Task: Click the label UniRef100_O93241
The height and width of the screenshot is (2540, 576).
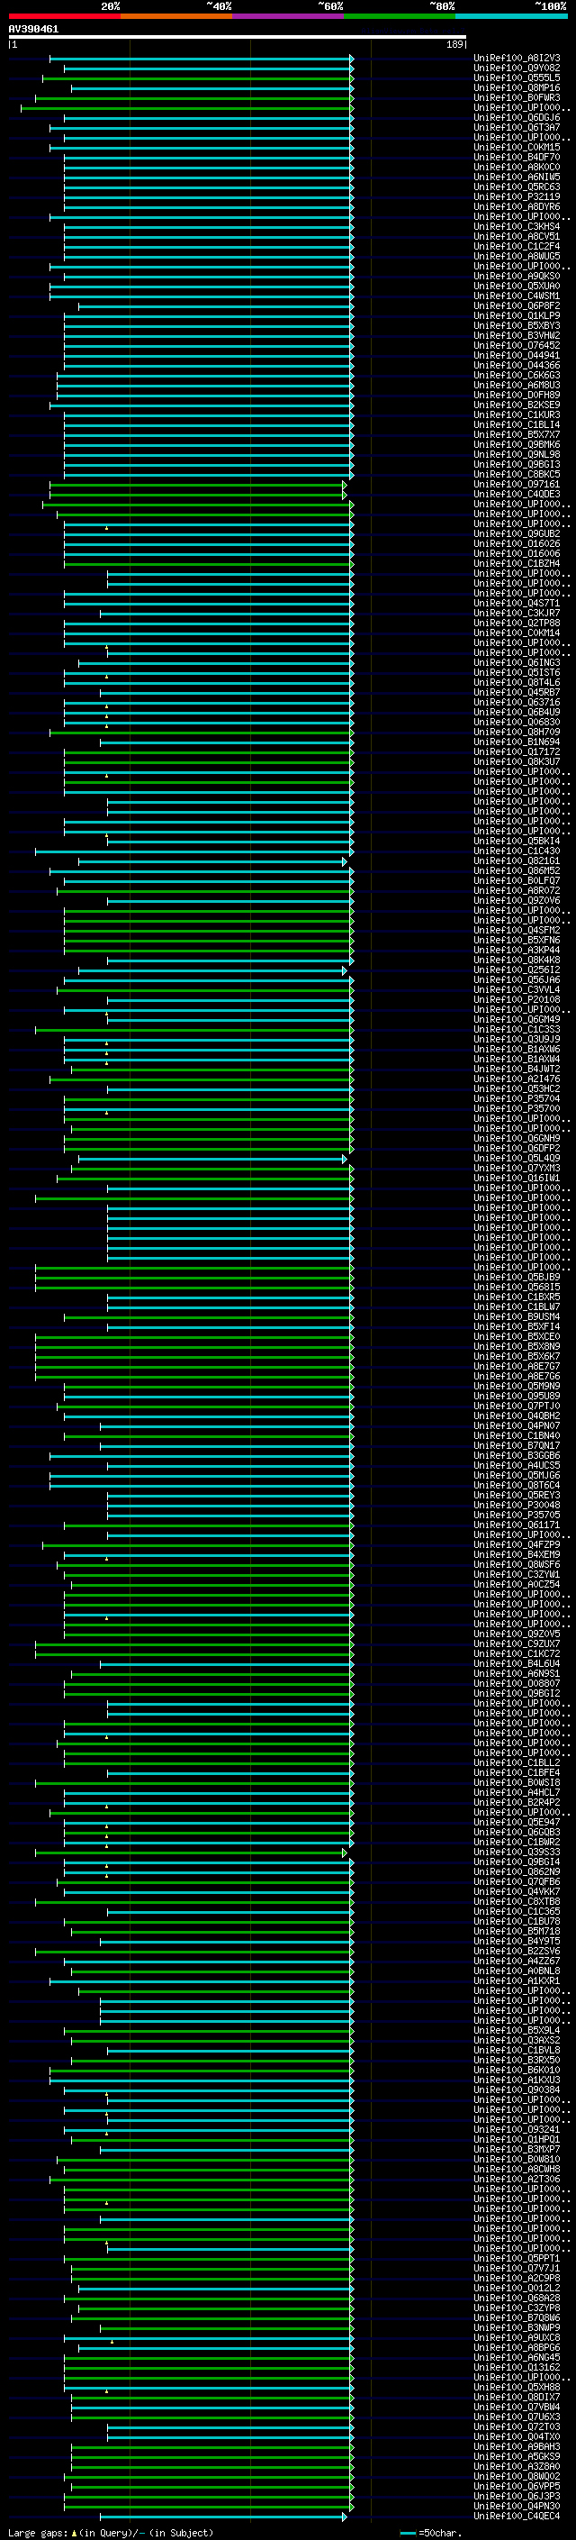Action: [517, 2130]
